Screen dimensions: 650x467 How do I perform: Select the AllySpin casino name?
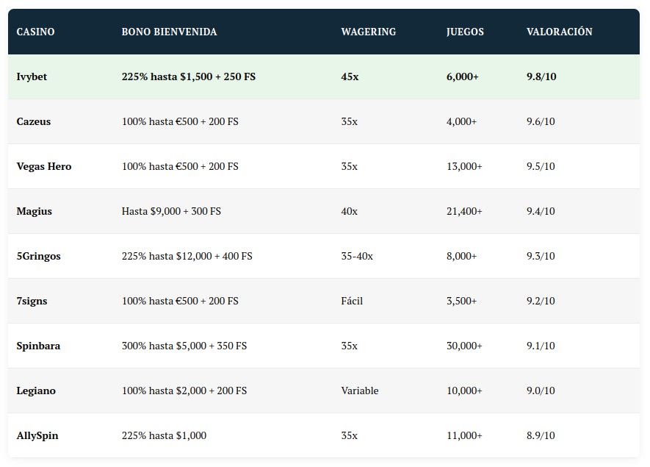point(37,435)
